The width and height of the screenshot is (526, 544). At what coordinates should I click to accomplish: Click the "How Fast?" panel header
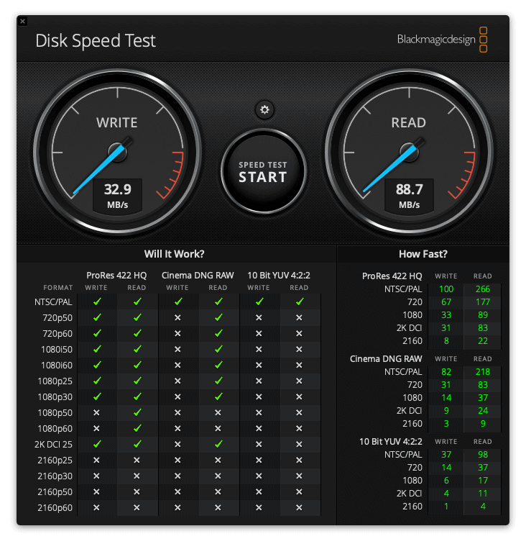pos(423,254)
